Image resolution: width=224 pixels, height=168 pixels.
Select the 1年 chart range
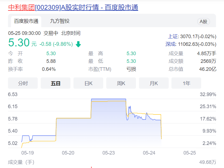[186, 83]
